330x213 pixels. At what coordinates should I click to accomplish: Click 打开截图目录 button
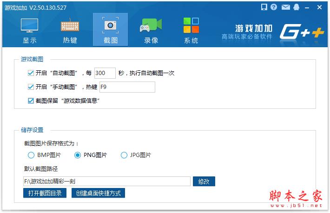click(x=45, y=193)
